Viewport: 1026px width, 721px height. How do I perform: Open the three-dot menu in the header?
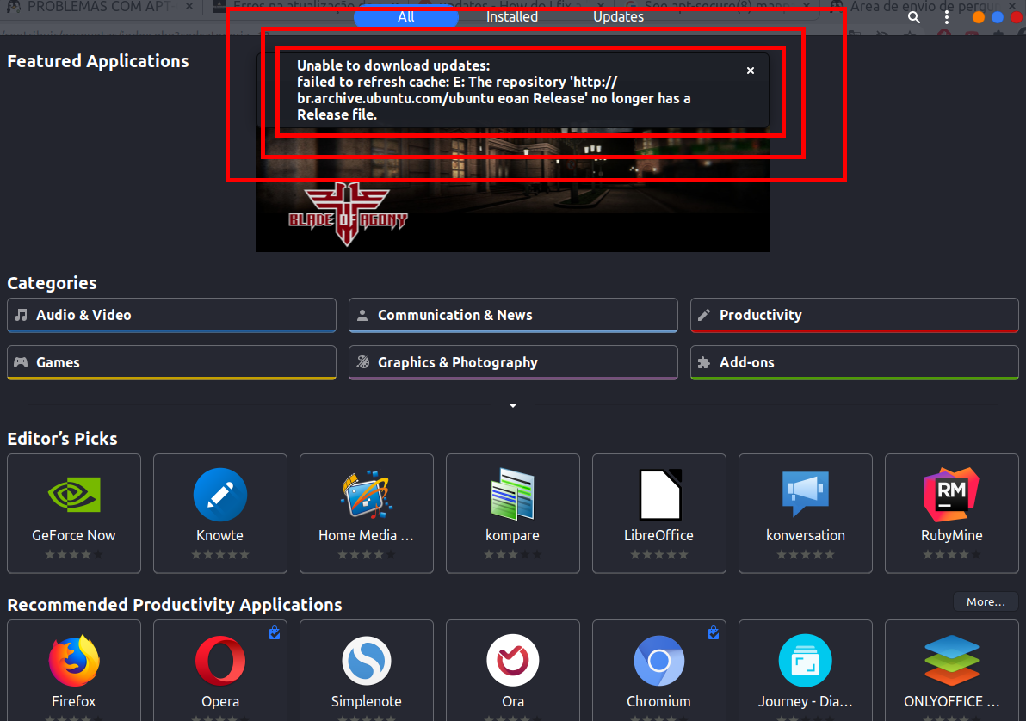pos(946,18)
